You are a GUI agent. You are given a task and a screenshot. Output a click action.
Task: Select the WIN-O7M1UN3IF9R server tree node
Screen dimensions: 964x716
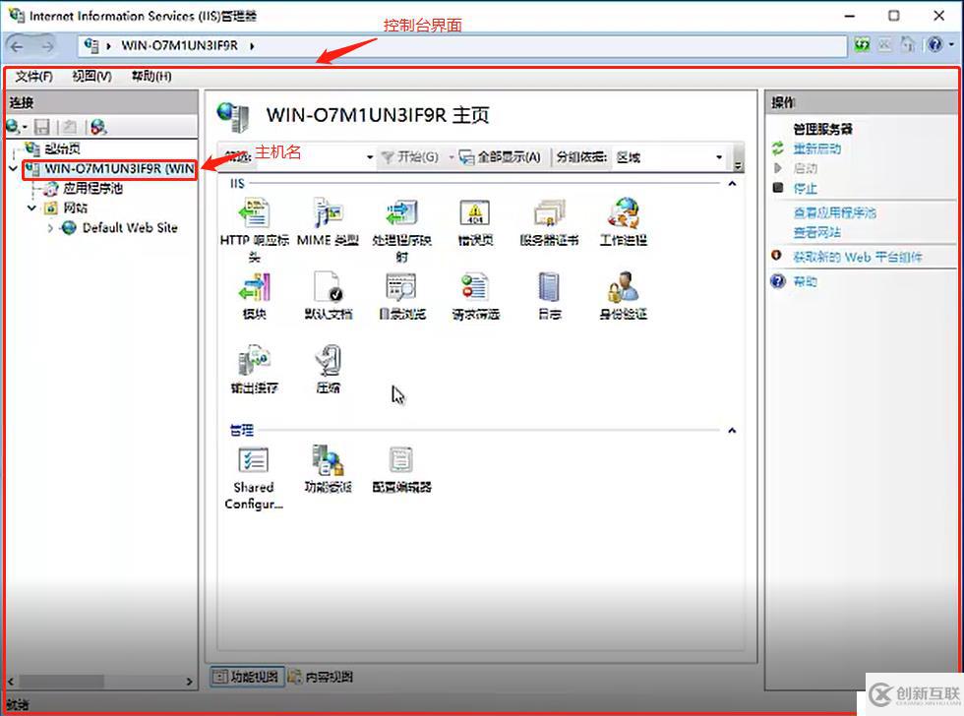tap(119, 168)
